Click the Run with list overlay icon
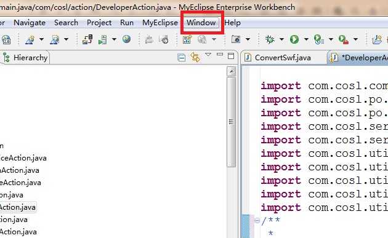 [319, 39]
